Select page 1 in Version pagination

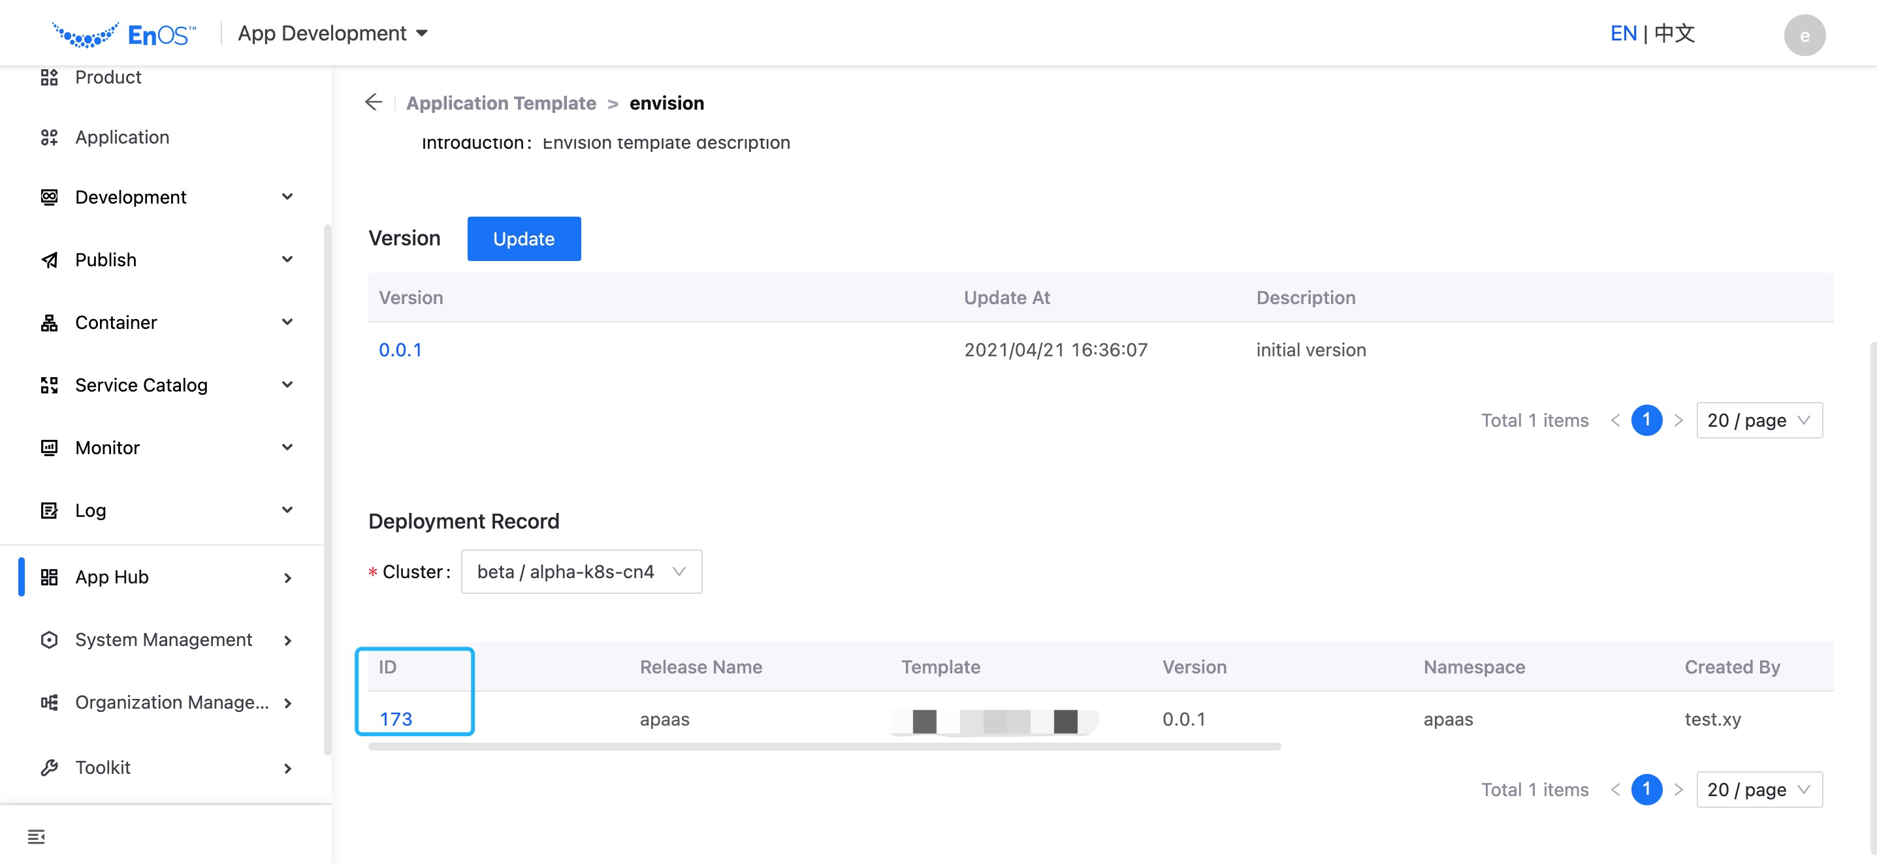click(x=1646, y=420)
